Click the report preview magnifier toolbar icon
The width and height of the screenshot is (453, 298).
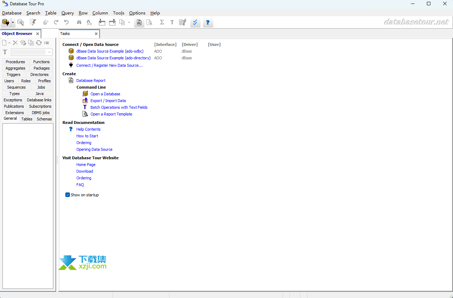pos(149,23)
